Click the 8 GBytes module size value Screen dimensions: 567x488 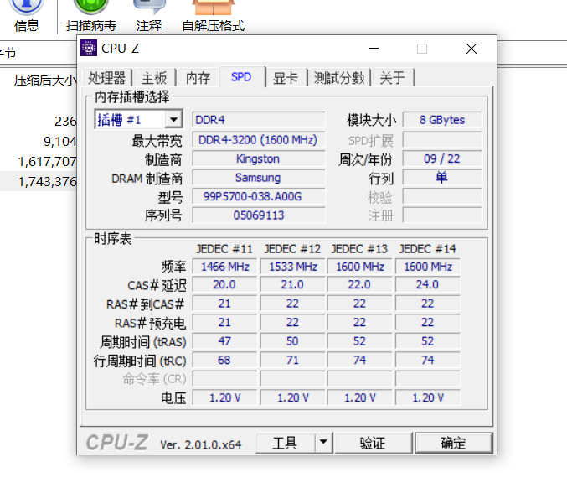[x=442, y=120]
